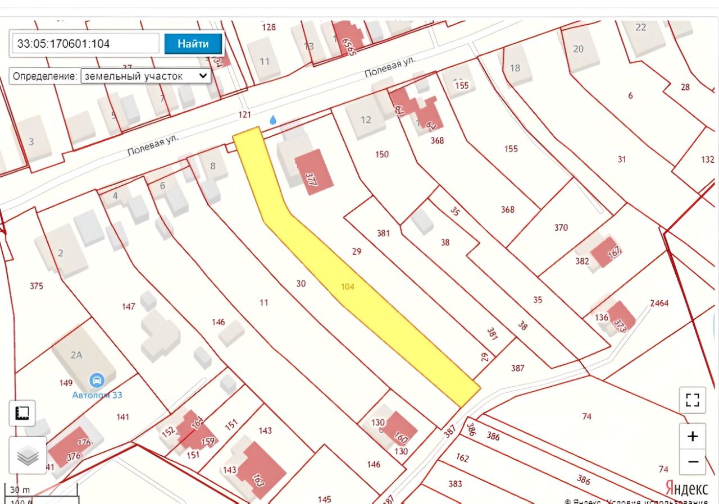
Task: Activate the ruler measurement tool
Action: (x=22, y=414)
